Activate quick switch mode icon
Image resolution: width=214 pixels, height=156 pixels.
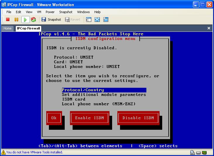pyautogui.click(x=106, y=20)
